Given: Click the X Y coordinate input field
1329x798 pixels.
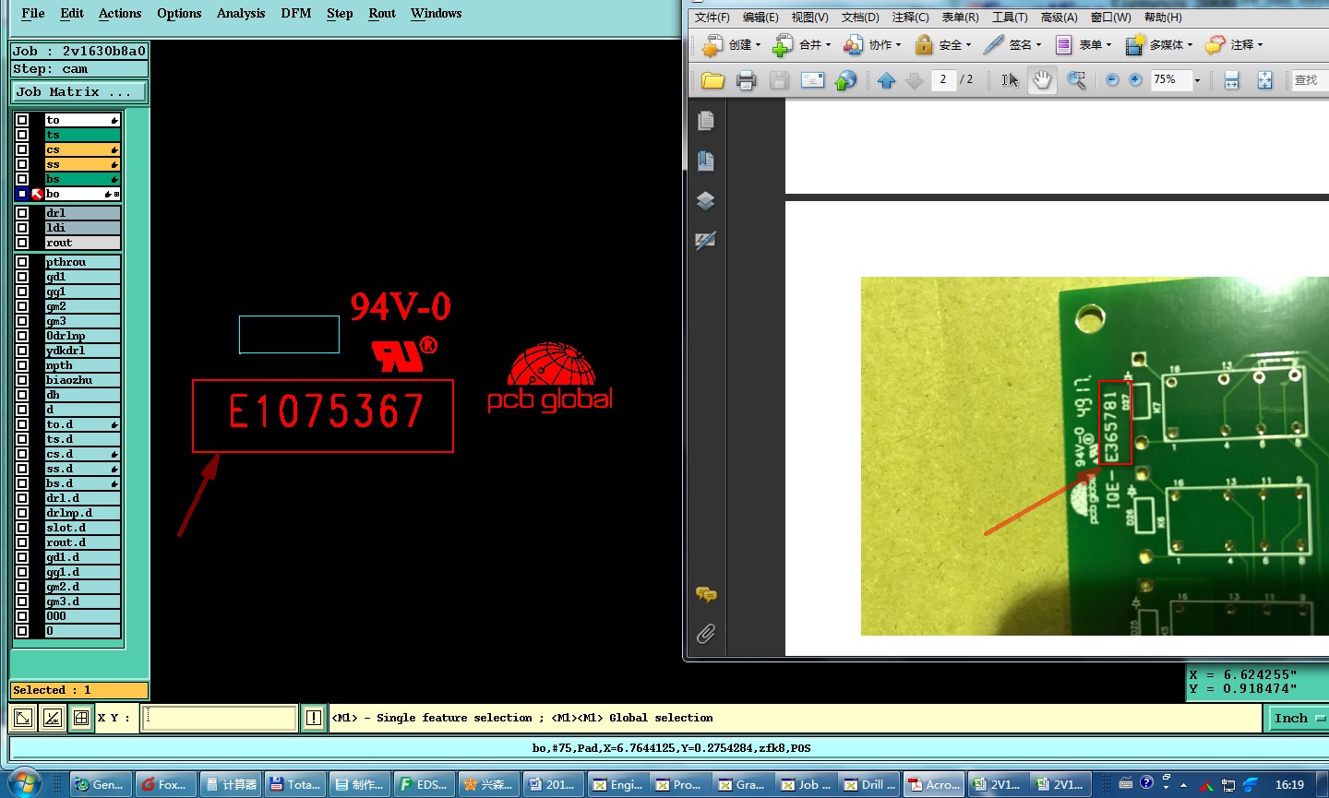Looking at the screenshot, I should coord(220,717).
